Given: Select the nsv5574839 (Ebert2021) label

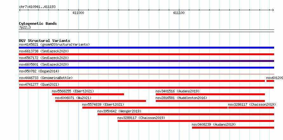Looking at the screenshot, I should (103, 104).
